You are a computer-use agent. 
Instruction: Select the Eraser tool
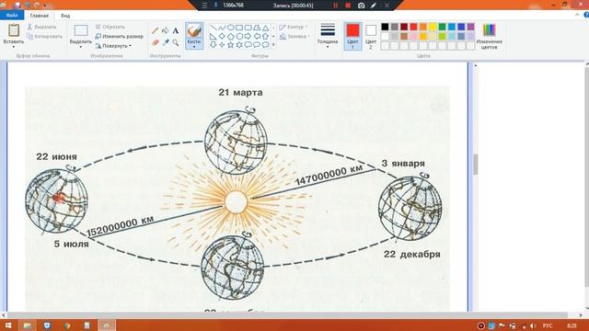155,42
